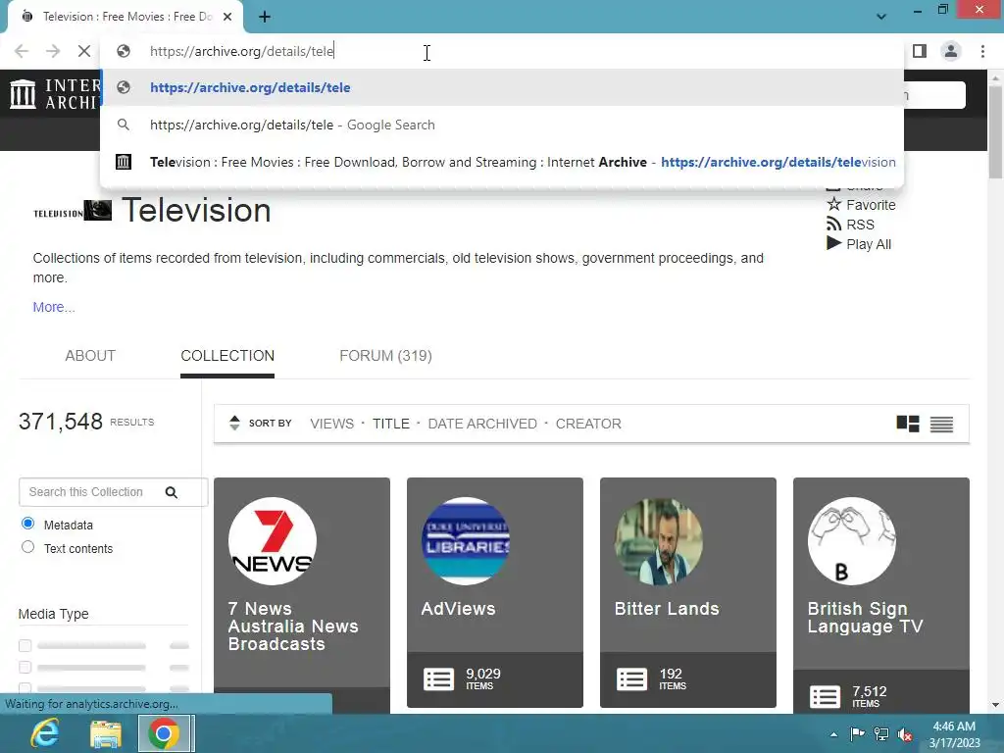
Task: Select the Metadata radio button
Action: tap(27, 524)
